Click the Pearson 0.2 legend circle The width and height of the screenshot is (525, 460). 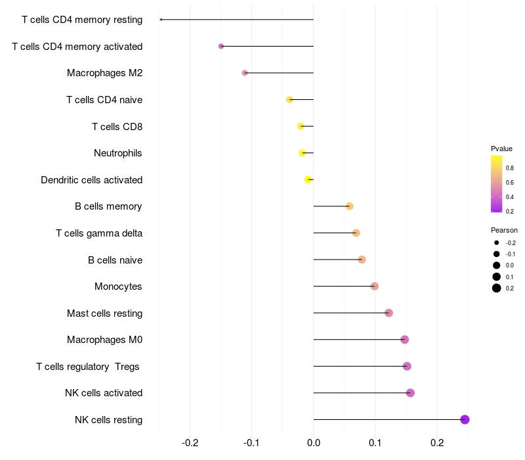pyautogui.click(x=497, y=288)
